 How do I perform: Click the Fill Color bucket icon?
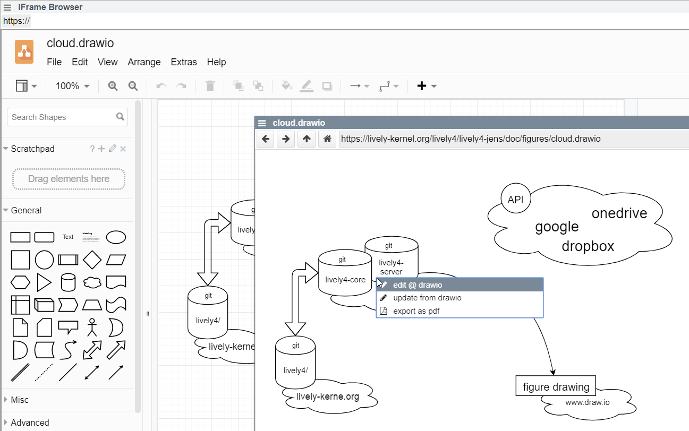click(x=286, y=86)
